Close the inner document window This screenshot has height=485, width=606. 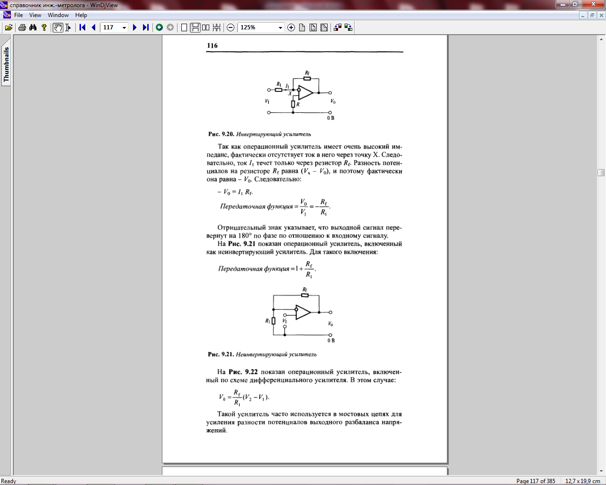click(601, 15)
